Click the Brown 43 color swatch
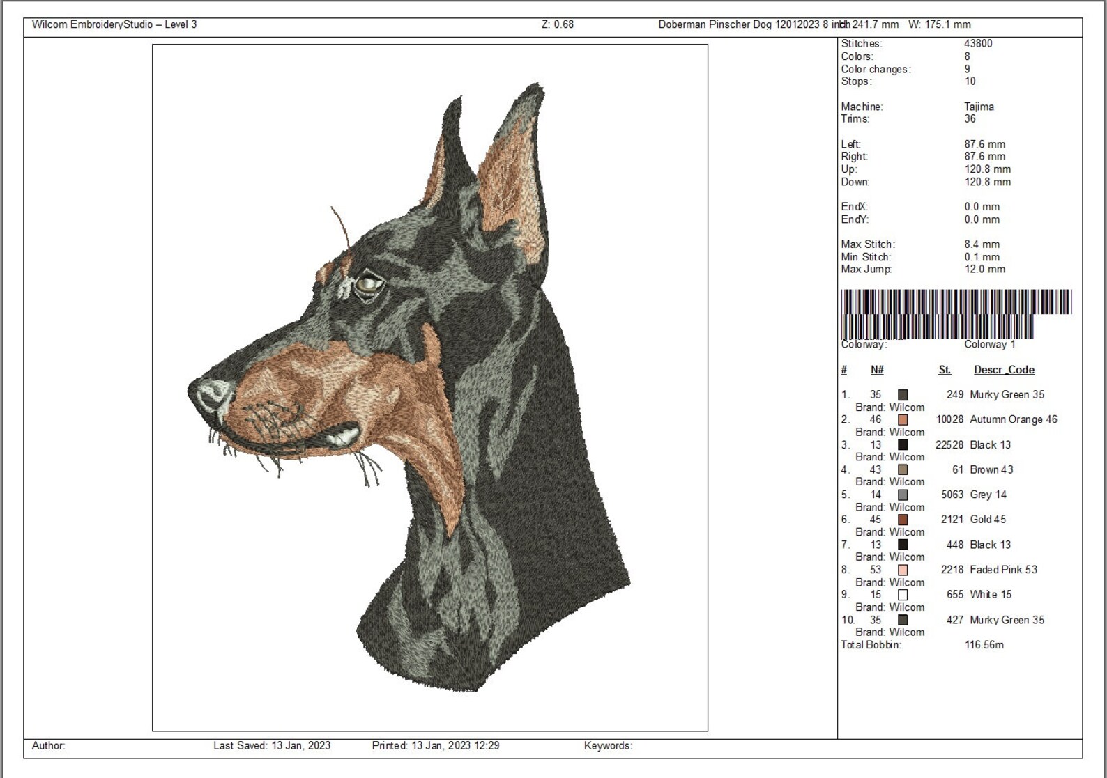 pyautogui.click(x=903, y=470)
